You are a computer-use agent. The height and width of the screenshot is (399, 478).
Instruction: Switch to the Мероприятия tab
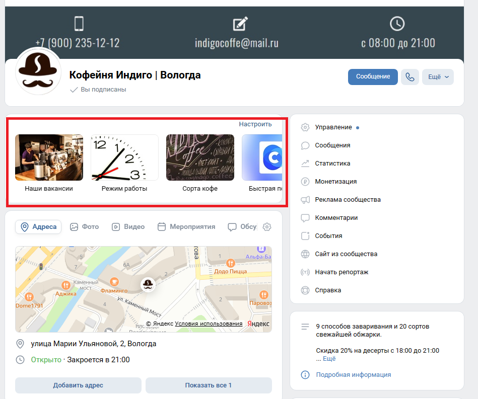tap(186, 227)
